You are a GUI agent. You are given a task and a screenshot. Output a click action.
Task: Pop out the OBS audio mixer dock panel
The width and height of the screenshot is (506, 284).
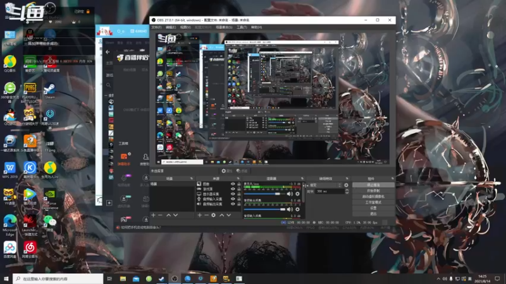pyautogui.click(x=302, y=179)
